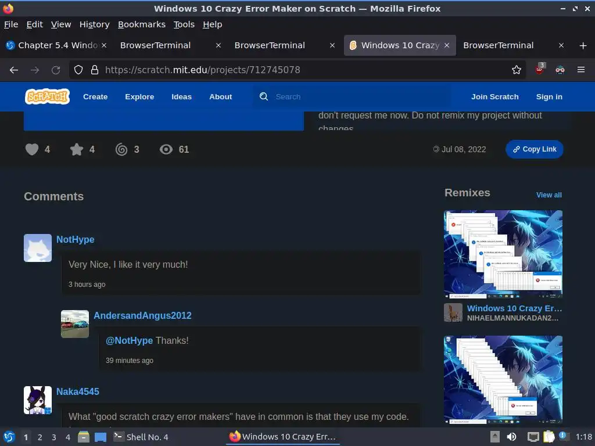Go back with the browser back arrow
Image resolution: width=595 pixels, height=446 pixels.
point(14,70)
